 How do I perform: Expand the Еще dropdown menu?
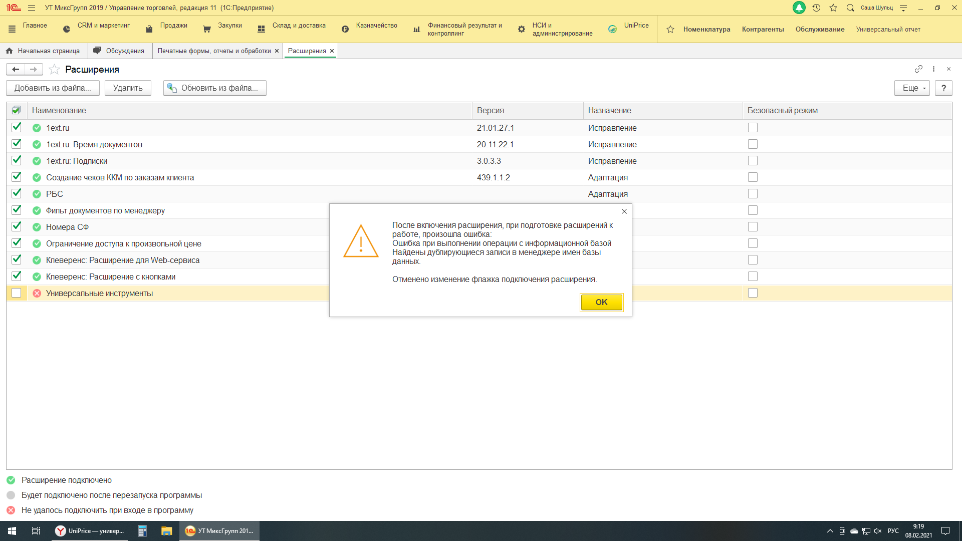pyautogui.click(x=912, y=88)
